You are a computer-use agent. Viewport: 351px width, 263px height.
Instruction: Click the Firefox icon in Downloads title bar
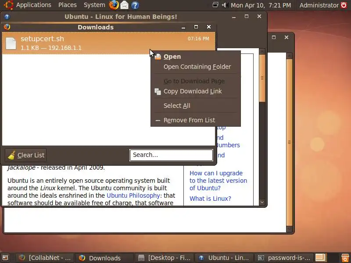click(x=7, y=27)
